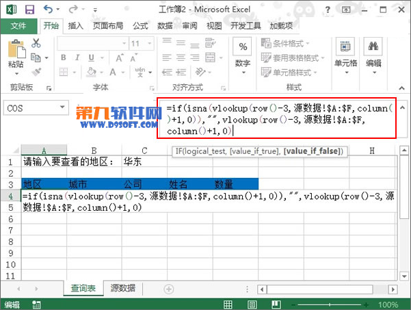This screenshot has width=411, height=310.
Task: Increase font size with large A
Action: click(x=119, y=58)
